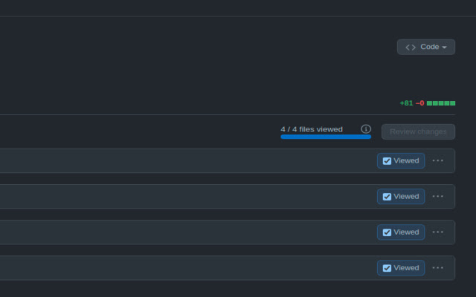Click the '4 / 4 files viewed' text

(x=312, y=129)
